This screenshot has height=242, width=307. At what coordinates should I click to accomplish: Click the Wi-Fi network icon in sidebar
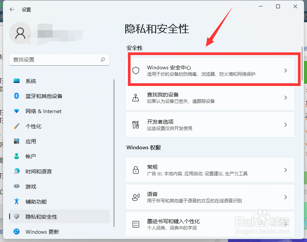click(x=17, y=111)
